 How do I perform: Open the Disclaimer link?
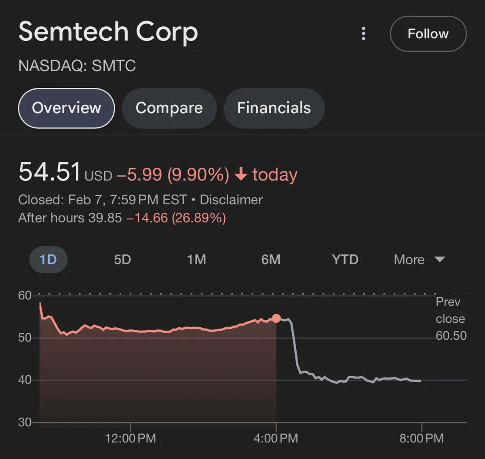coord(231,200)
